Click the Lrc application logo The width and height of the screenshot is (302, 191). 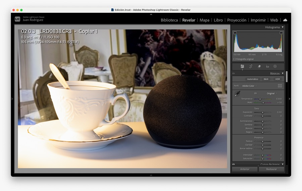pyautogui.click(x=17, y=19)
